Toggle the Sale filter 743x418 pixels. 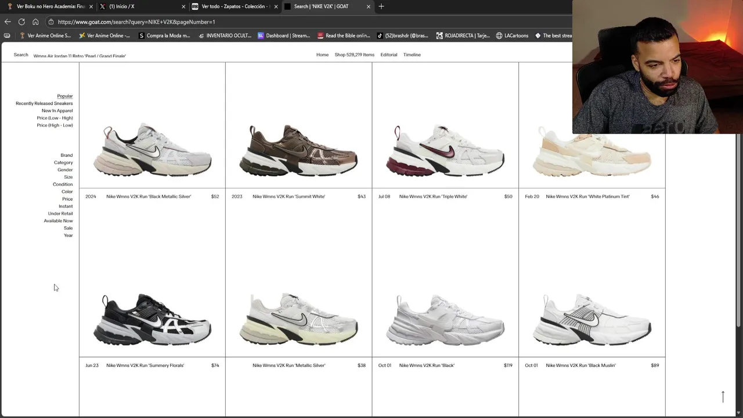click(68, 228)
